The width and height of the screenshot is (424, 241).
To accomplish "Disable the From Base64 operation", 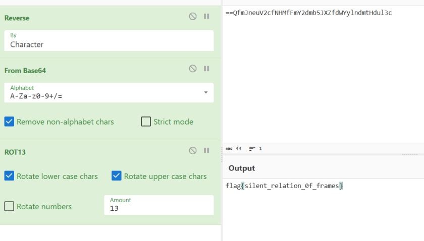I will 192,69.
